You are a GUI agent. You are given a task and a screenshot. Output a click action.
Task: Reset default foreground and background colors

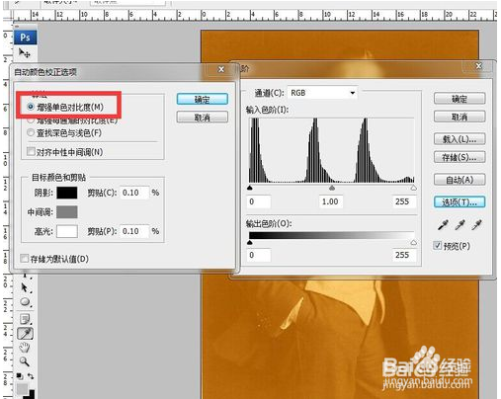click(20, 375)
